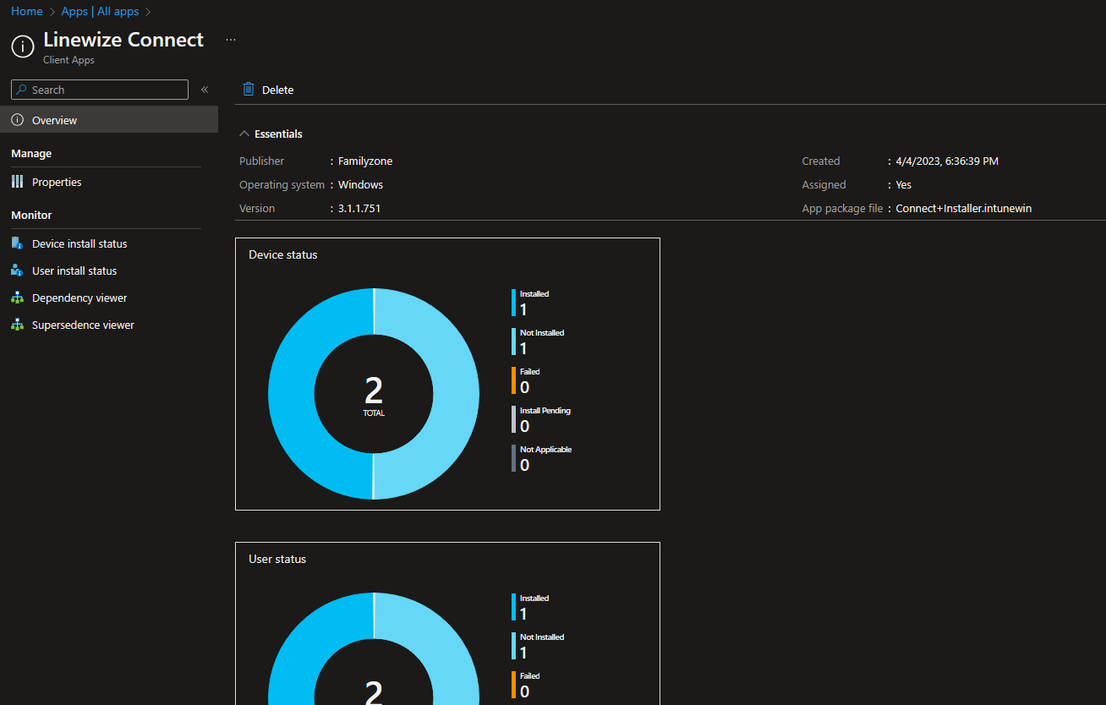Click the info icon beside Linewize Connect title
Image resolution: width=1106 pixels, height=705 pixels.
click(x=23, y=46)
